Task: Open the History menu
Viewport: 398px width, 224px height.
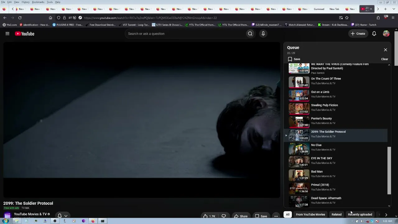Action: pyautogui.click(x=25, y=2)
